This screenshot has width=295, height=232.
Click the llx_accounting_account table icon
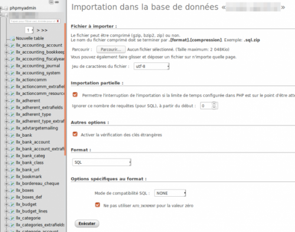[12, 45]
